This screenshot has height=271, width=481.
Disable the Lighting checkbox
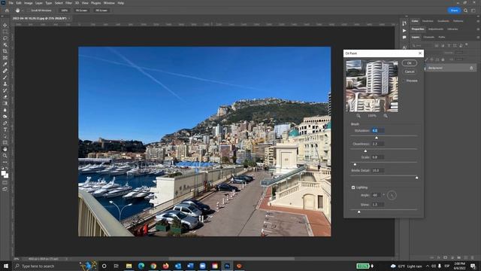(353, 187)
